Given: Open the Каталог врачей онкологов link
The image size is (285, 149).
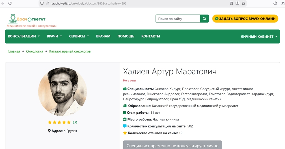Looking at the screenshot, I should pyautogui.click(x=70, y=51).
